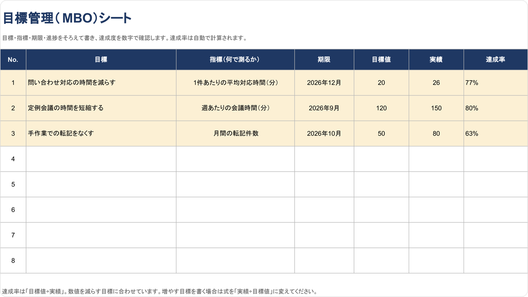Select the target value '120'
The width and height of the screenshot is (528, 297).
[382, 108]
